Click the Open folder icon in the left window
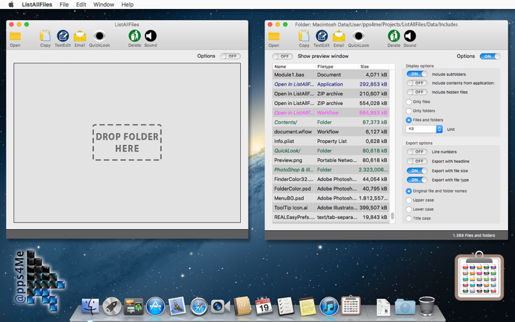 15,37
